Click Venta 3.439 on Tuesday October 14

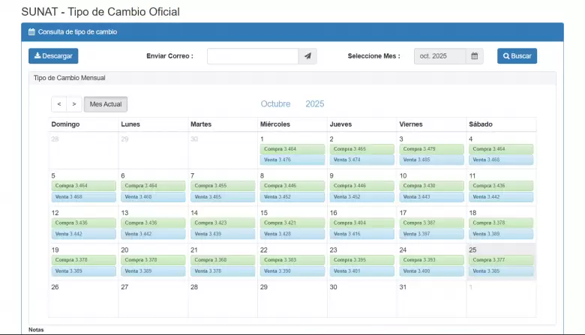pos(223,234)
